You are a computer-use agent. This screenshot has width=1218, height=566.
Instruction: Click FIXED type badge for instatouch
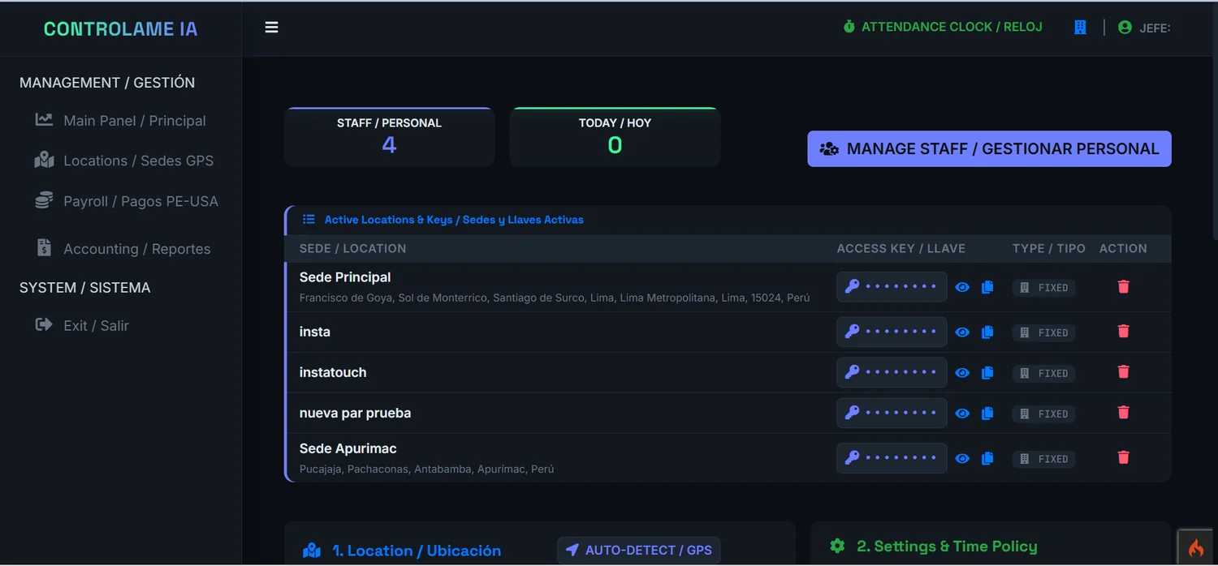[x=1044, y=373]
